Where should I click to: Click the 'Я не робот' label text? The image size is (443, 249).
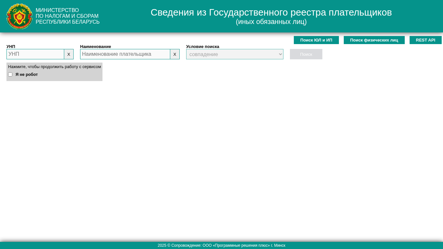[27, 75]
